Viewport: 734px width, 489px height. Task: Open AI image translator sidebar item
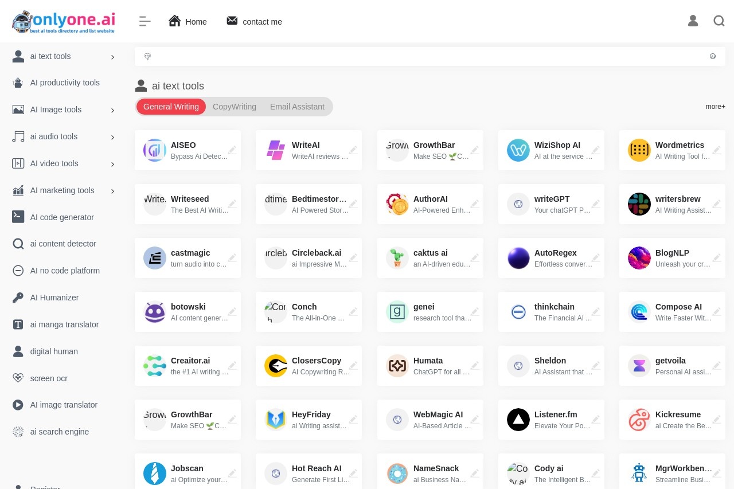point(63,405)
